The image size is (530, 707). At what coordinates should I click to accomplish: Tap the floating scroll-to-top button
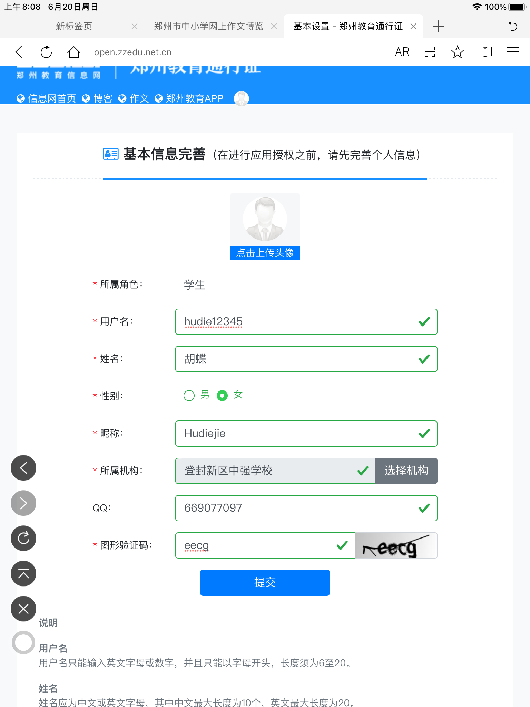pos(23,573)
